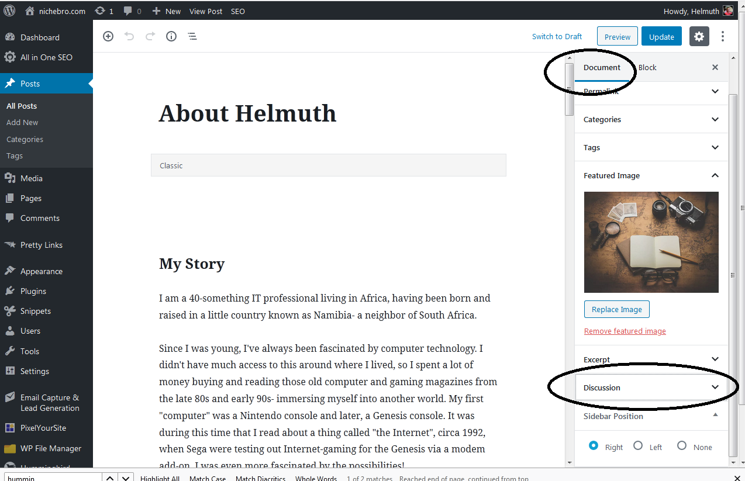
Task: Click the Settings icon in sidebar
Action: point(10,371)
